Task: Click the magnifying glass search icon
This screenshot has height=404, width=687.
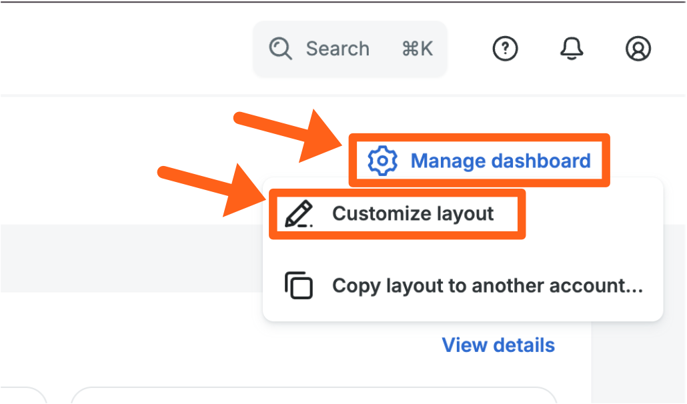Action: (281, 49)
